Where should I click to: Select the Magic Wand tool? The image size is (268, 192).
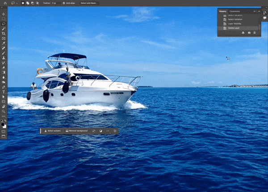[4, 29]
